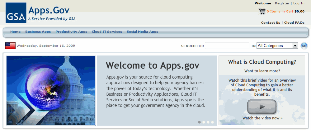The height and width of the screenshot is (130, 311).
Task: Click the Log In link
Action: pyautogui.click(x=299, y=3)
